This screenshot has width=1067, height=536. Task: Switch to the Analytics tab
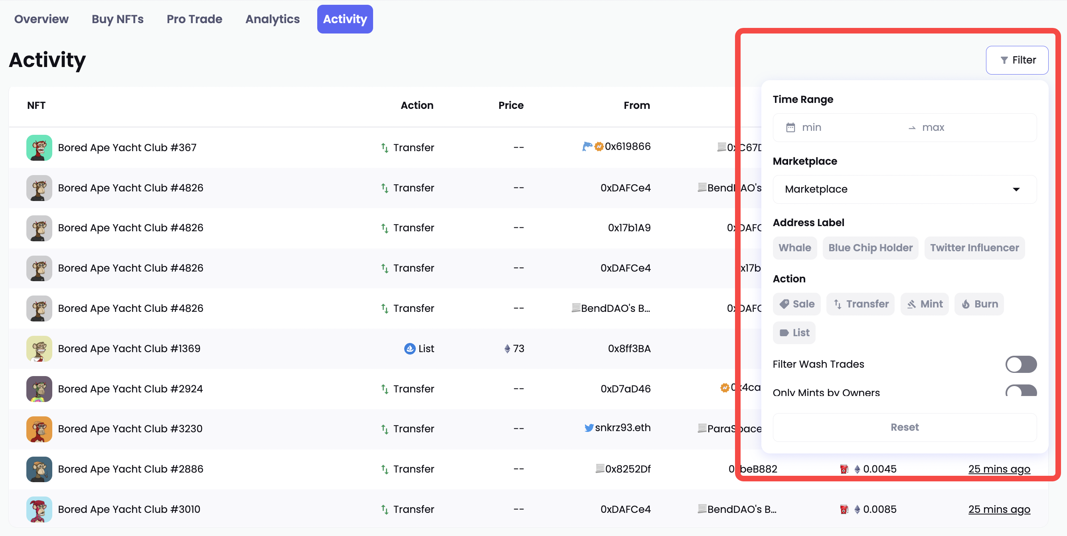click(x=273, y=19)
